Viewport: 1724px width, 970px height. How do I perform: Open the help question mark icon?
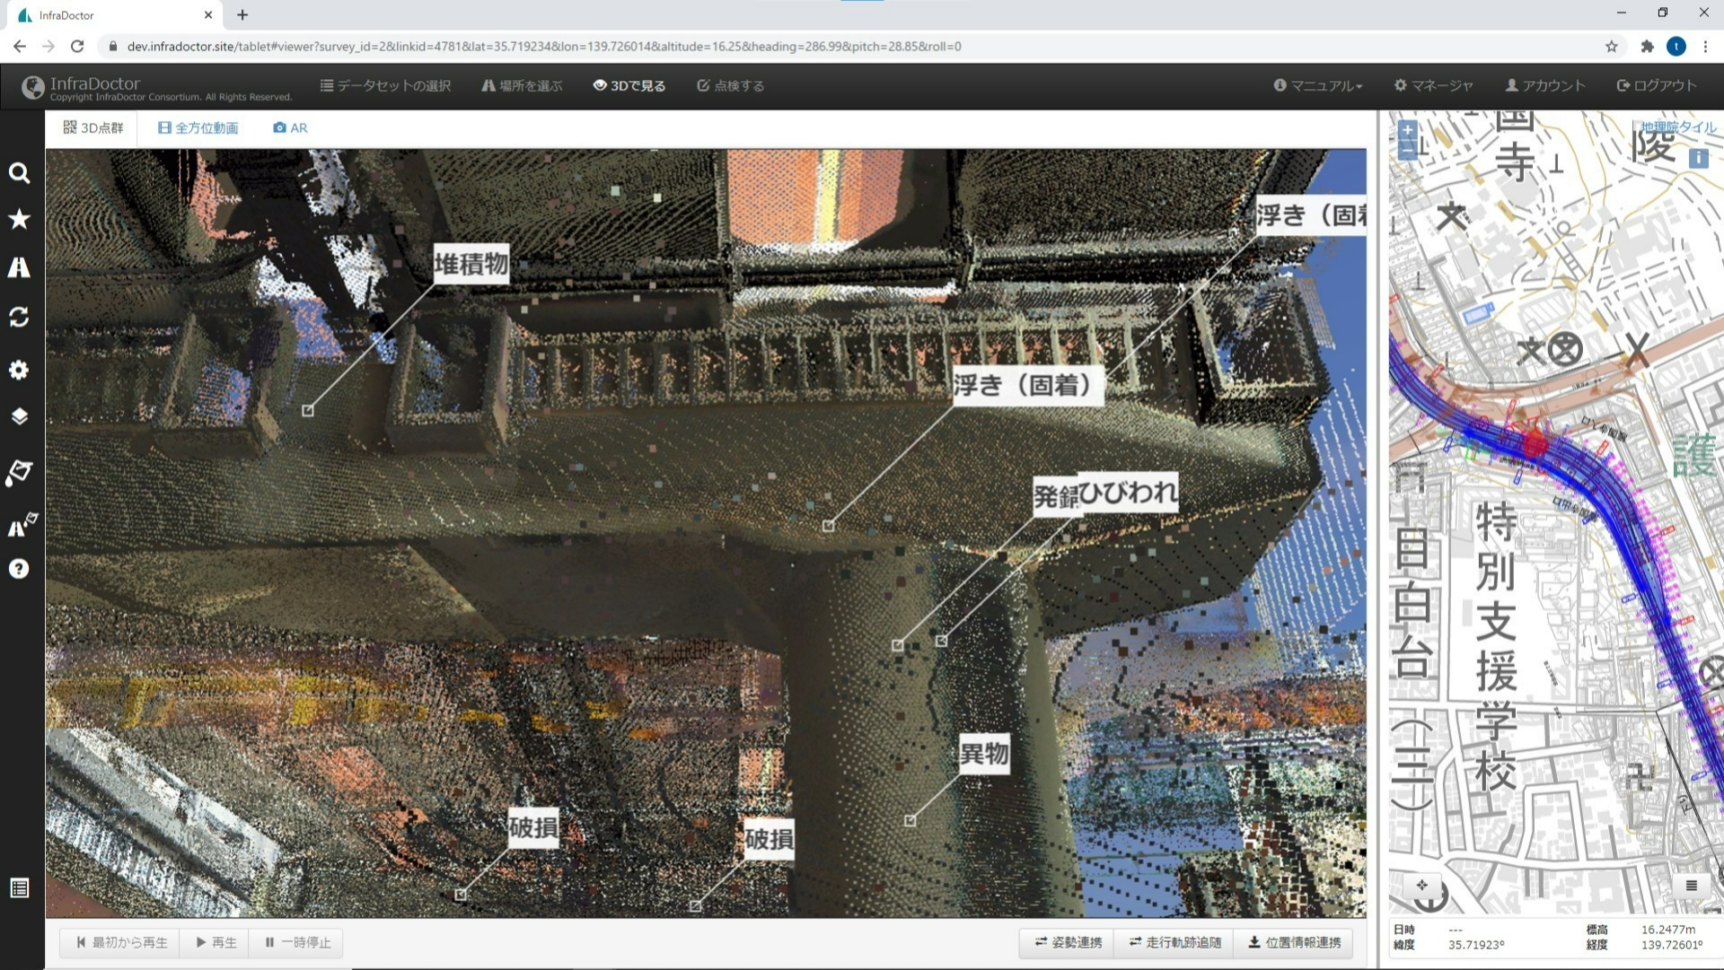19,569
